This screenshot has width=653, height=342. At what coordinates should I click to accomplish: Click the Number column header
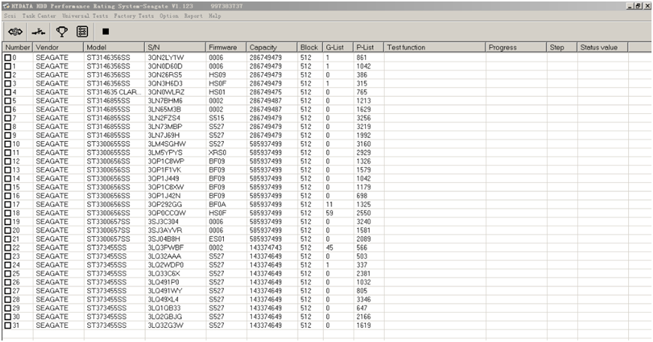pos(17,47)
